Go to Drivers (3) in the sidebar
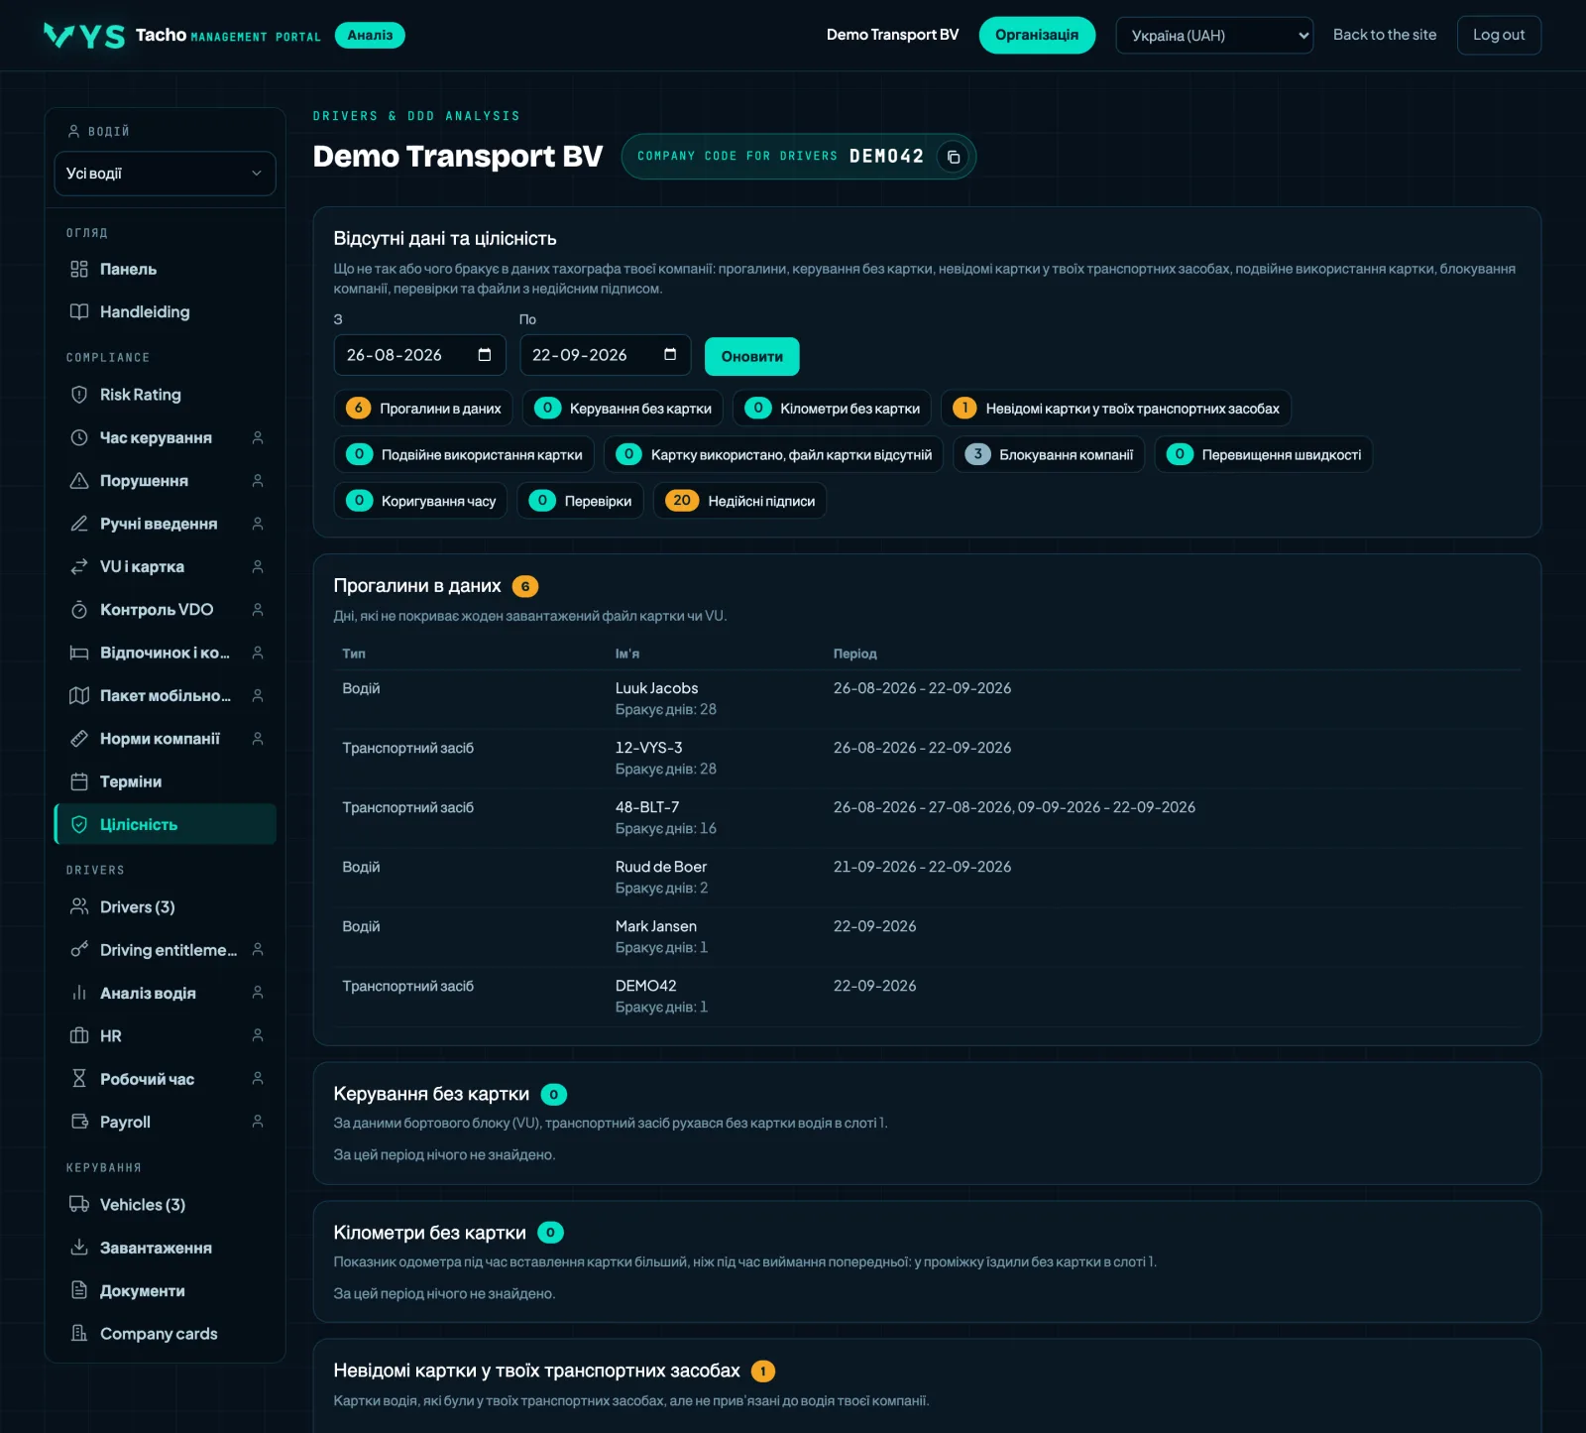Viewport: 1586px width, 1433px height. pos(165,907)
